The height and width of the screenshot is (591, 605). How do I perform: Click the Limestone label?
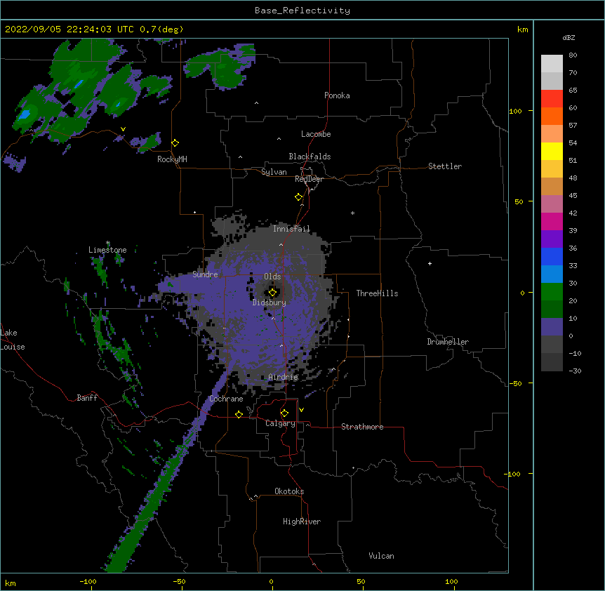(x=107, y=250)
